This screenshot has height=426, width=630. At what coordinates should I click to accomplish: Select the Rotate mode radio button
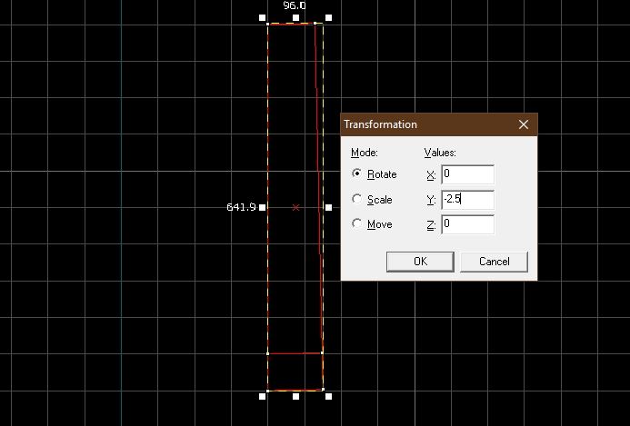[x=356, y=173]
